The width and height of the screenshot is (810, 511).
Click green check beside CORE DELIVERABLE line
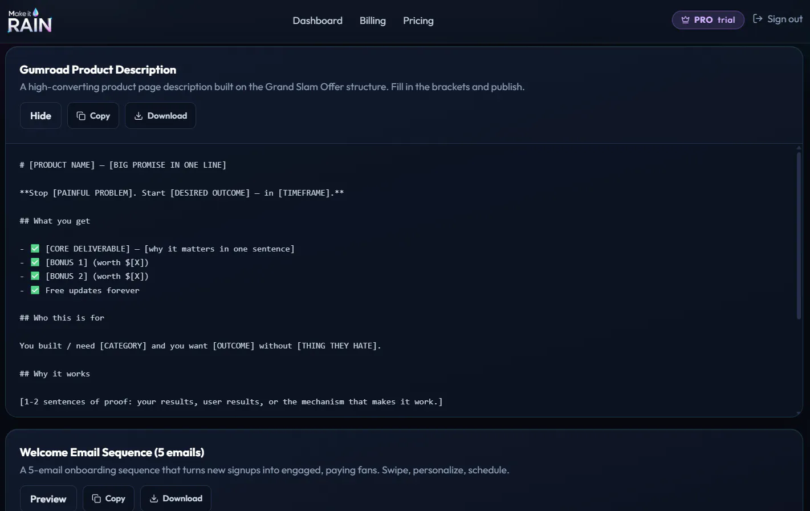35,248
